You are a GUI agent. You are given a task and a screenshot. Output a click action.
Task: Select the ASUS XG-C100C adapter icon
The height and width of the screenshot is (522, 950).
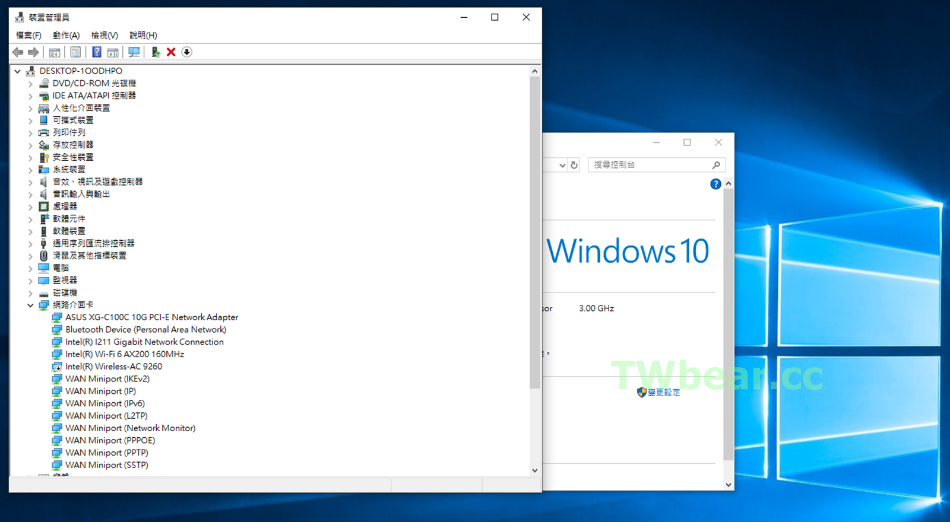tap(57, 317)
